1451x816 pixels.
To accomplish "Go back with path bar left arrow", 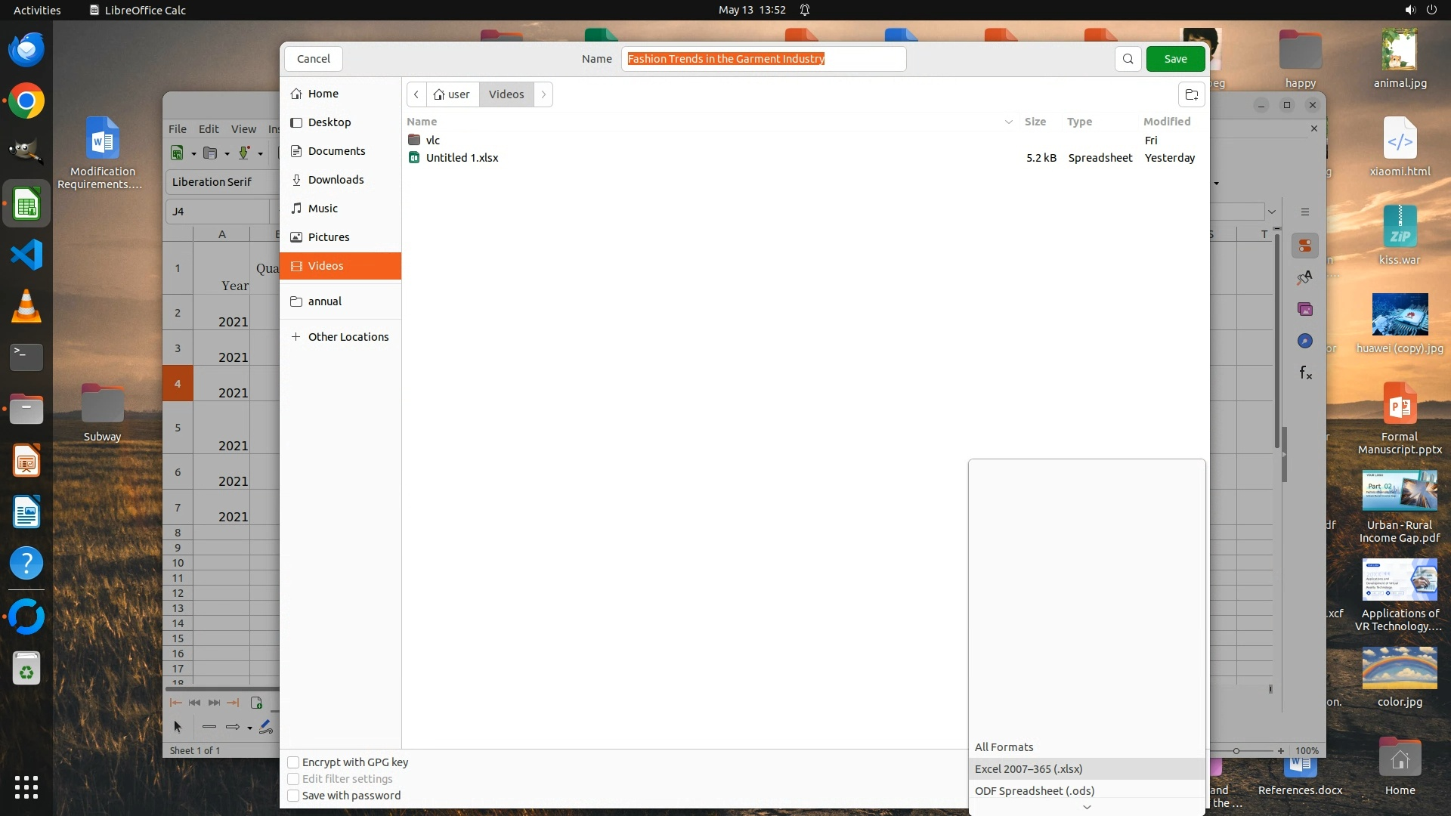I will 416,94.
